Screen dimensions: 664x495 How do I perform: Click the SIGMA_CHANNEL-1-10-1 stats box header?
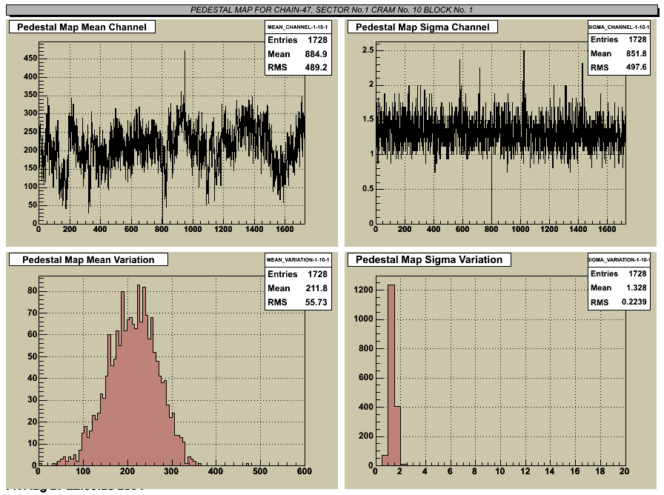(x=619, y=27)
